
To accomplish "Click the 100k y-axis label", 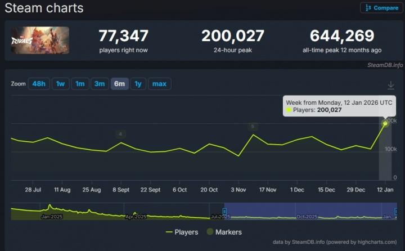I will 391,149.
